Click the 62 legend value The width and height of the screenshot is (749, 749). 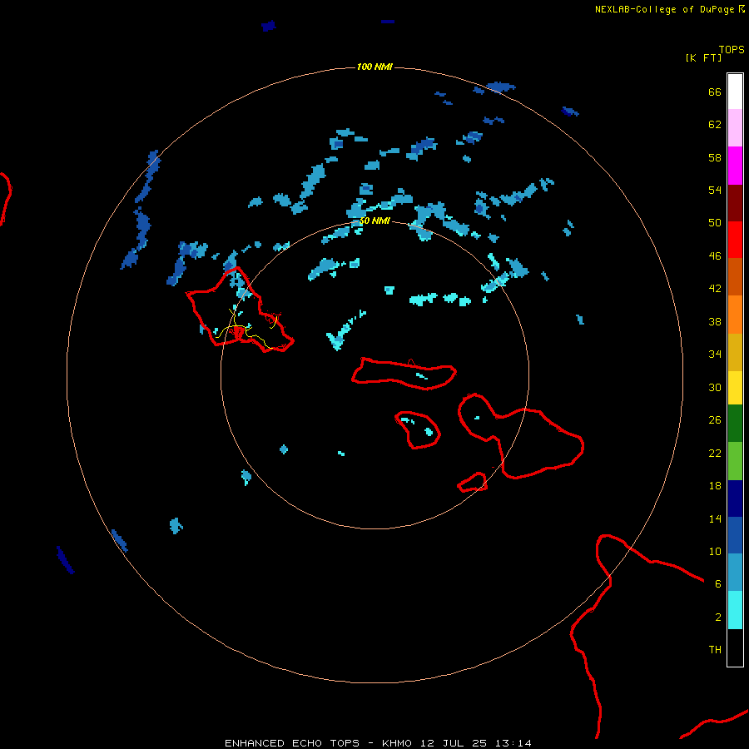click(x=715, y=125)
